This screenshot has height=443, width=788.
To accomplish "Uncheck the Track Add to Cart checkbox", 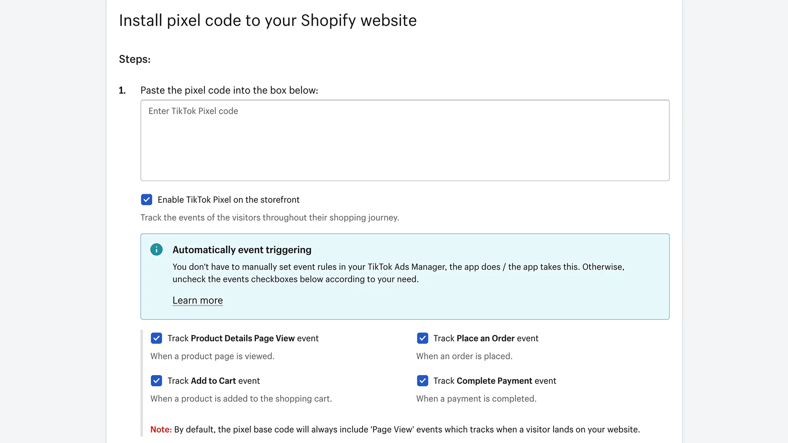I will pos(156,380).
